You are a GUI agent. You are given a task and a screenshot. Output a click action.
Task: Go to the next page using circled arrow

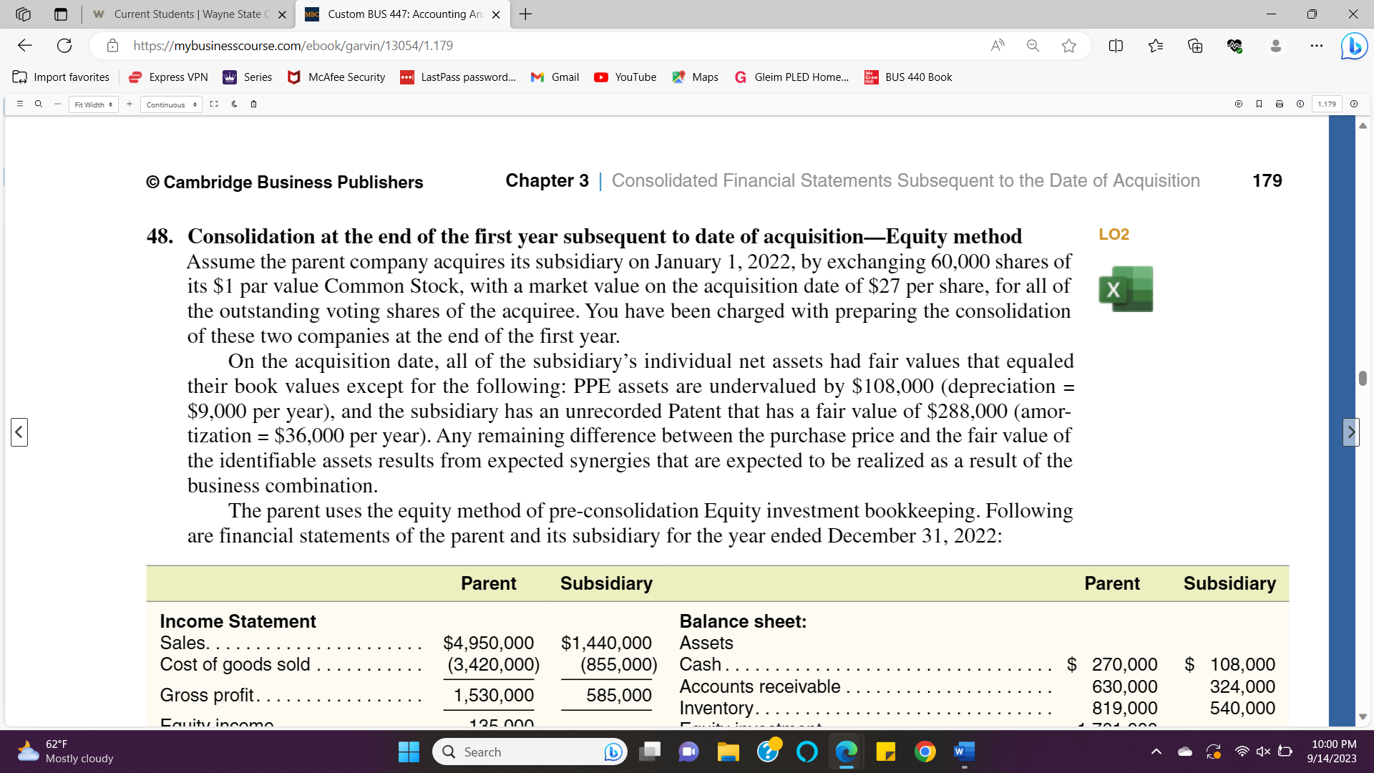coord(1353,104)
